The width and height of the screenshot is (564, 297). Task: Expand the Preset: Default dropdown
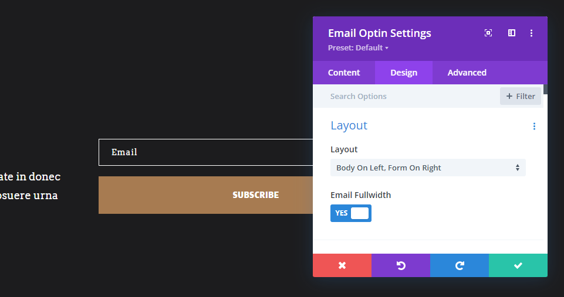pos(358,48)
